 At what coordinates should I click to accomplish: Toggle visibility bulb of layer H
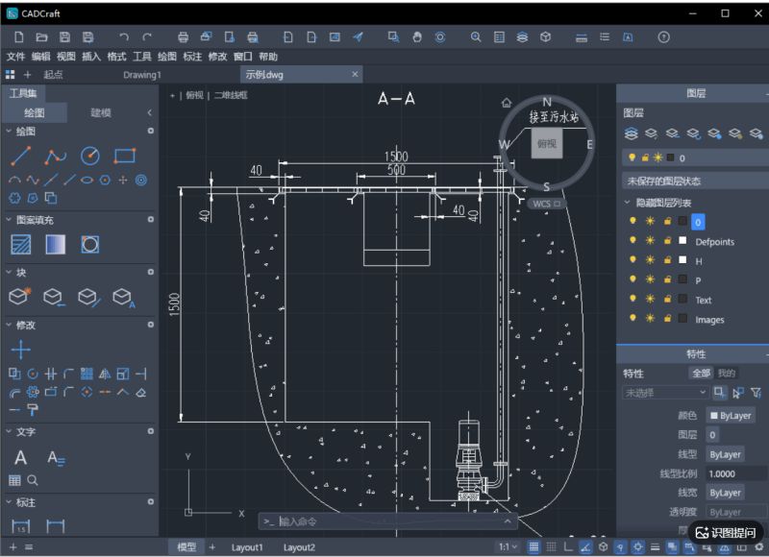[x=633, y=260]
